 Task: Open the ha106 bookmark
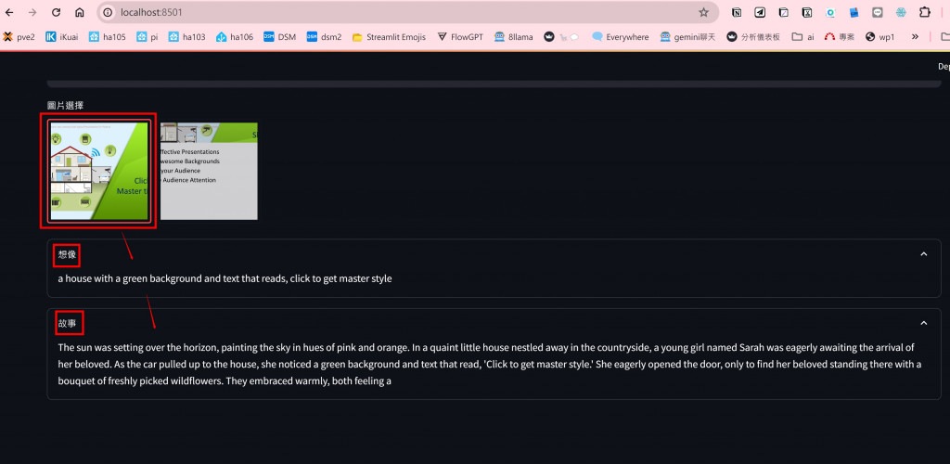pos(235,37)
